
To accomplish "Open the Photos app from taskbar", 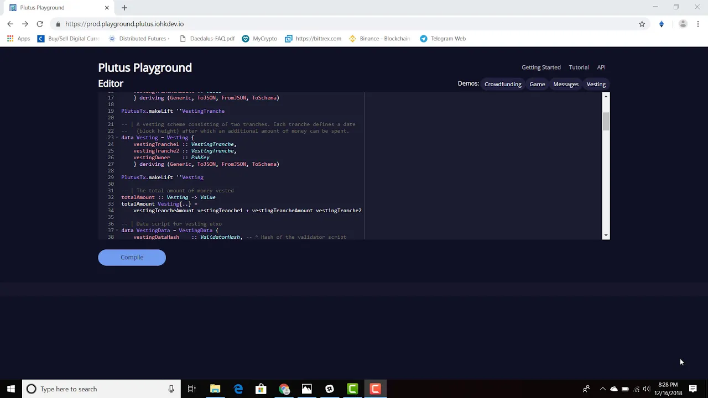I will pyautogui.click(x=306, y=389).
